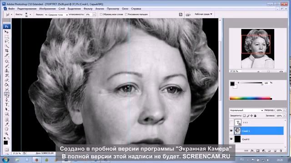291x163 pixels.
Task: Create new adjustment layer
Action: 264,151
